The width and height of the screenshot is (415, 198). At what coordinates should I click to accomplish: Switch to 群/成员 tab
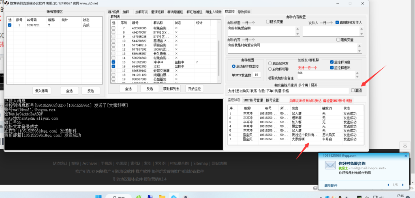coord(113,12)
